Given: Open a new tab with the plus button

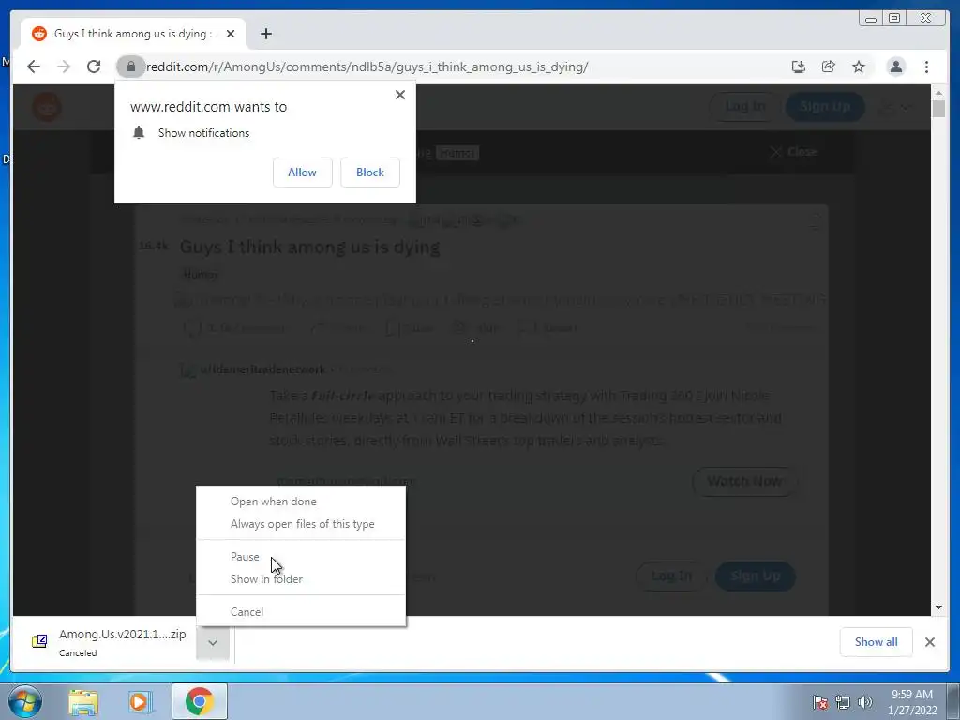Looking at the screenshot, I should click(265, 34).
